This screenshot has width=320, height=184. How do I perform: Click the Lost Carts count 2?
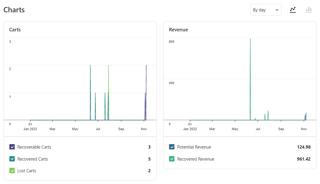click(149, 171)
